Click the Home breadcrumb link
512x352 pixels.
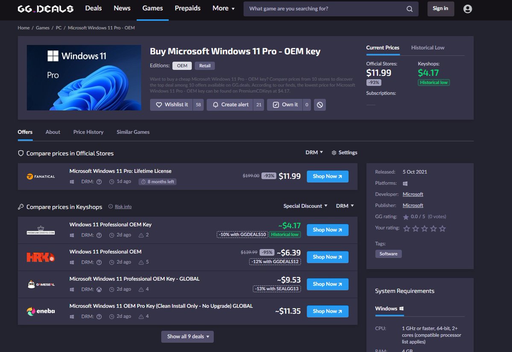pyautogui.click(x=23, y=28)
